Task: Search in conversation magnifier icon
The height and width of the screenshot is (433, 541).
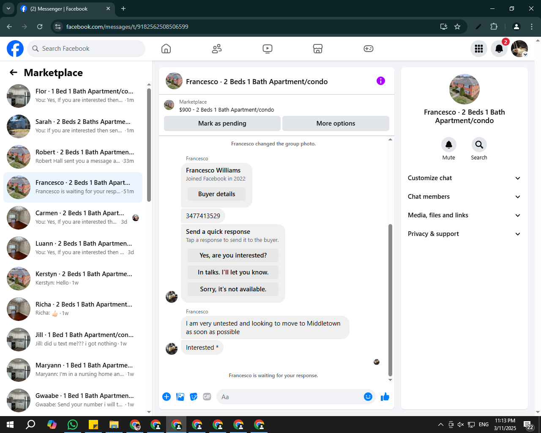Action: (x=479, y=145)
